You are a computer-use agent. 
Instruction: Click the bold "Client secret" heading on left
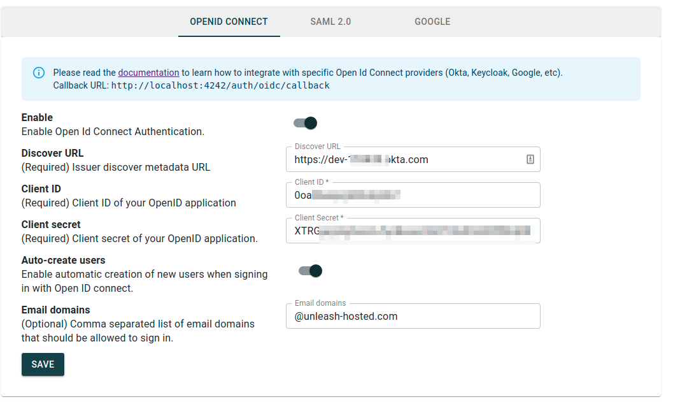pos(51,225)
